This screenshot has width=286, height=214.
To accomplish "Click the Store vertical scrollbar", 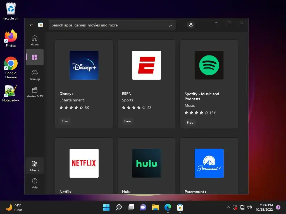I will point(247,79).
